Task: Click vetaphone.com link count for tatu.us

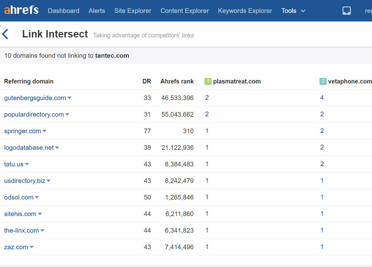Action: [322, 164]
